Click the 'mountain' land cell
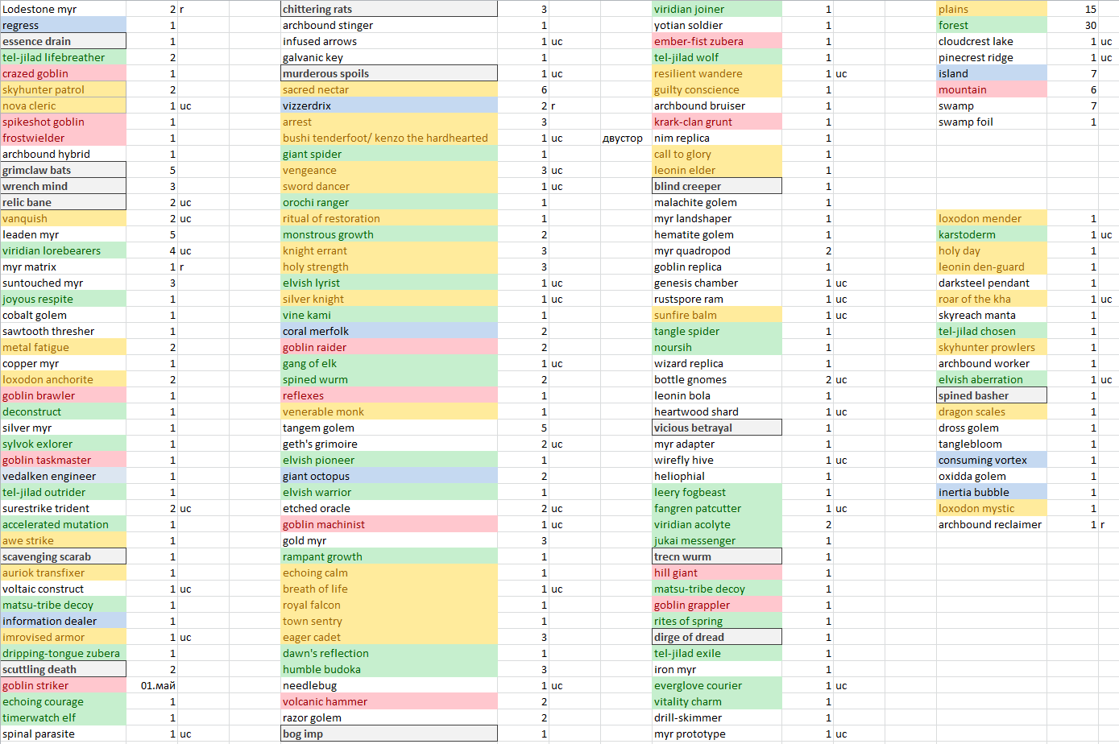 (992, 89)
